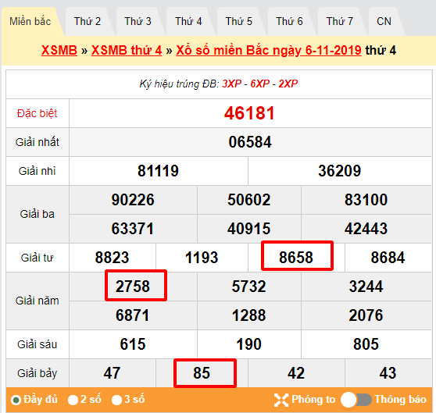Open the Thứ 2 tab
436x413 pixels.
click(x=88, y=22)
